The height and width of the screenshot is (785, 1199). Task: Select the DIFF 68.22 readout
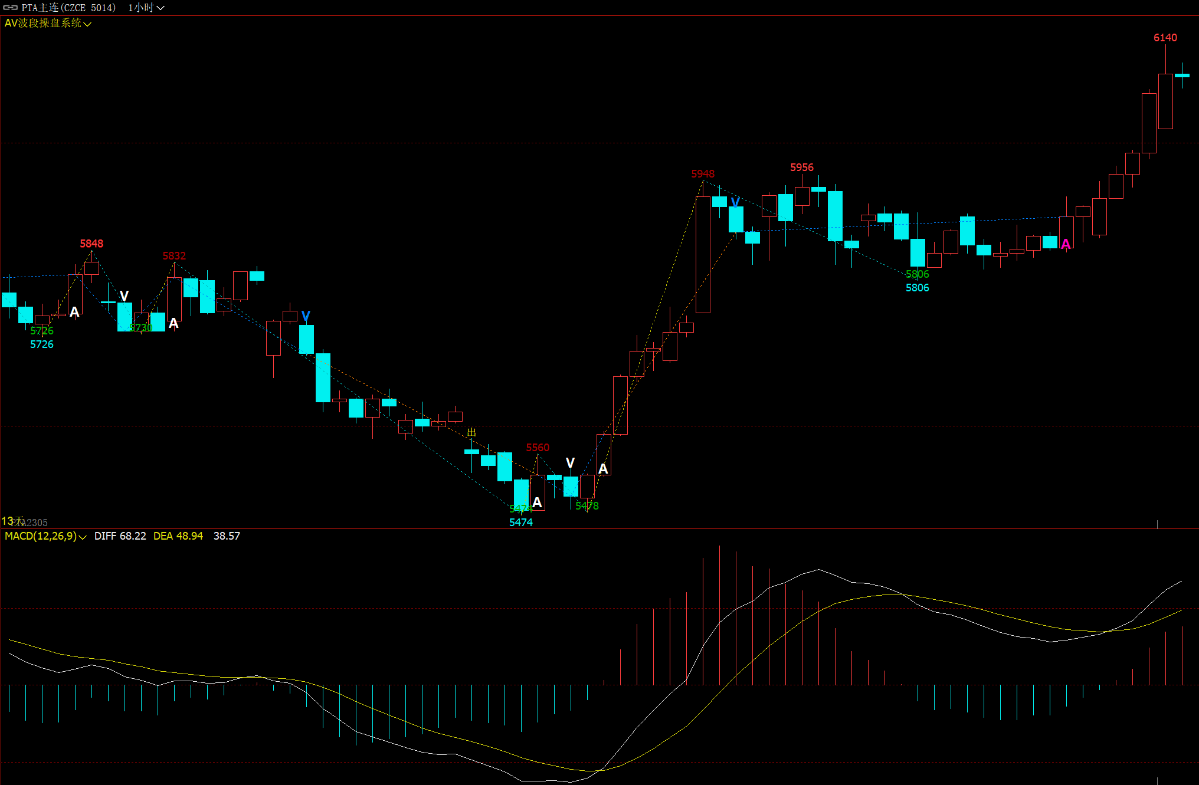[120, 536]
